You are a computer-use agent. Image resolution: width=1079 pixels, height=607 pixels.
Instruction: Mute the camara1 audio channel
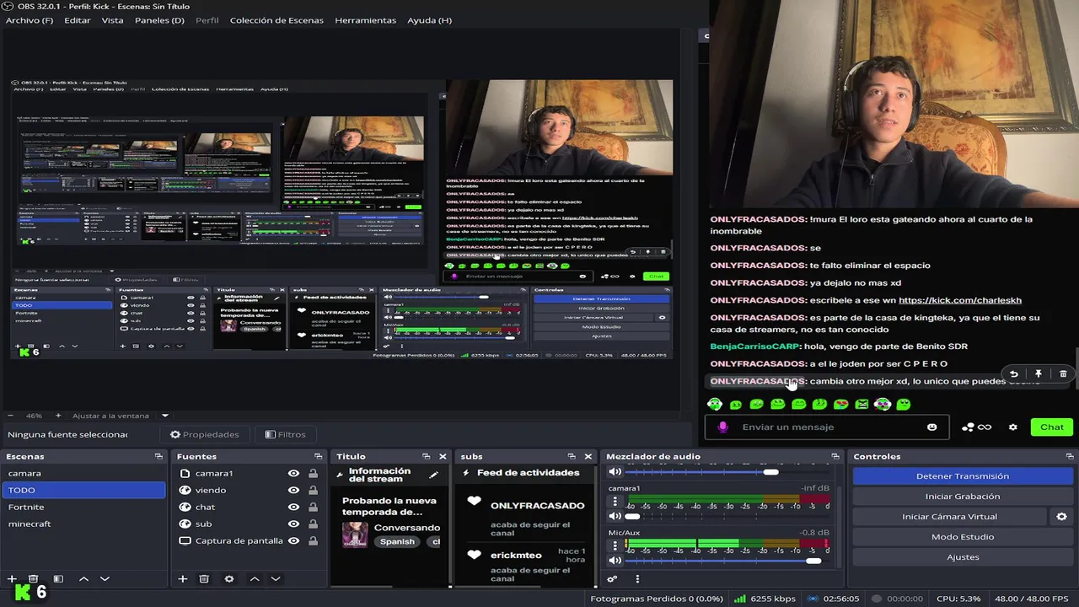click(x=615, y=516)
